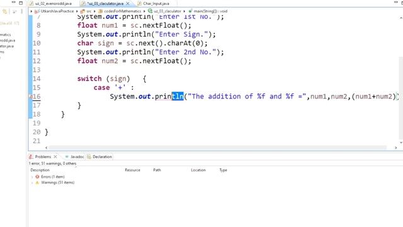Expand breadcrumb arrow before codesForMathematics
The width and height of the screenshot is (403, 227).
pos(94,11)
